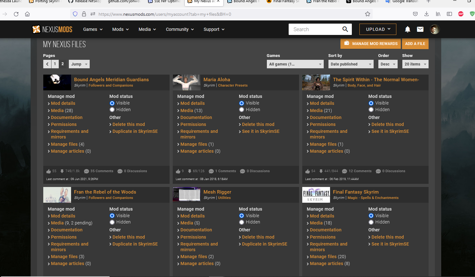Expand the All games filter dropdown
The height and width of the screenshot is (277, 475).
coord(295,64)
